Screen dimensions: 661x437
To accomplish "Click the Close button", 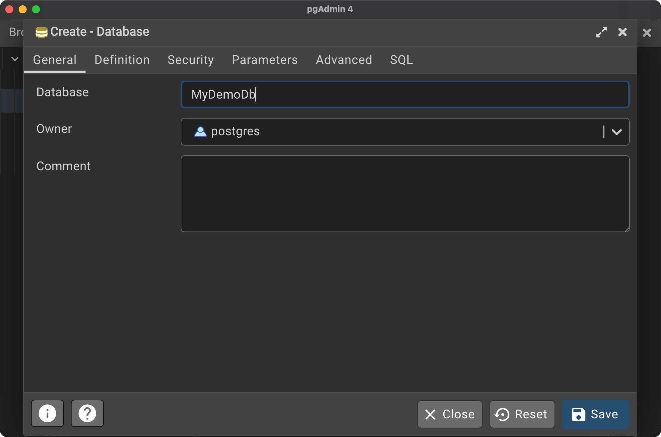I will (450, 414).
